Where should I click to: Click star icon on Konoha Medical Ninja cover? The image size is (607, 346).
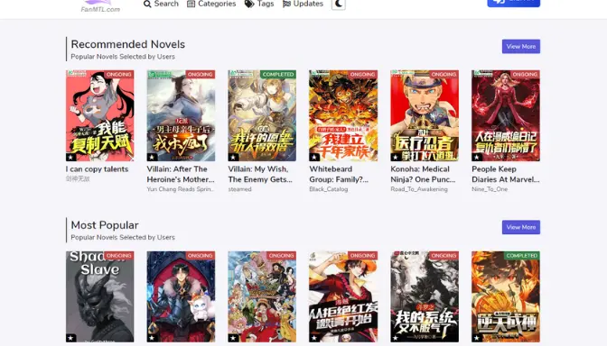click(x=396, y=157)
